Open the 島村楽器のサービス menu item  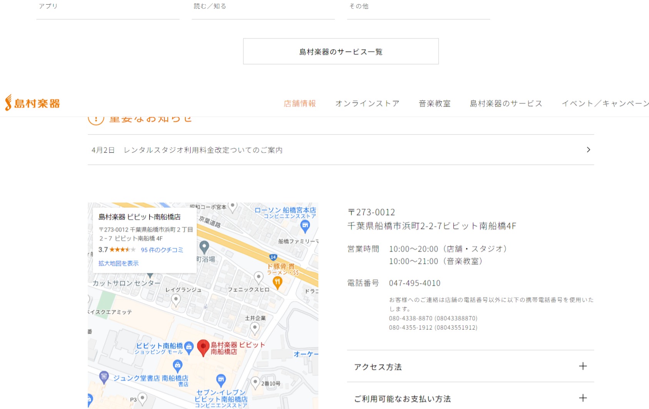point(506,103)
